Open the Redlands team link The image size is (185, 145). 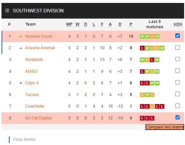coord(34,60)
